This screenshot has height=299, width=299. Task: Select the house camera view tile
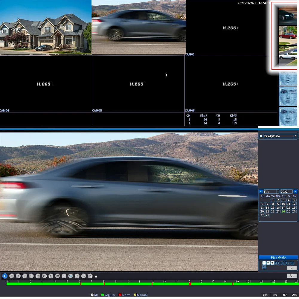point(46,27)
